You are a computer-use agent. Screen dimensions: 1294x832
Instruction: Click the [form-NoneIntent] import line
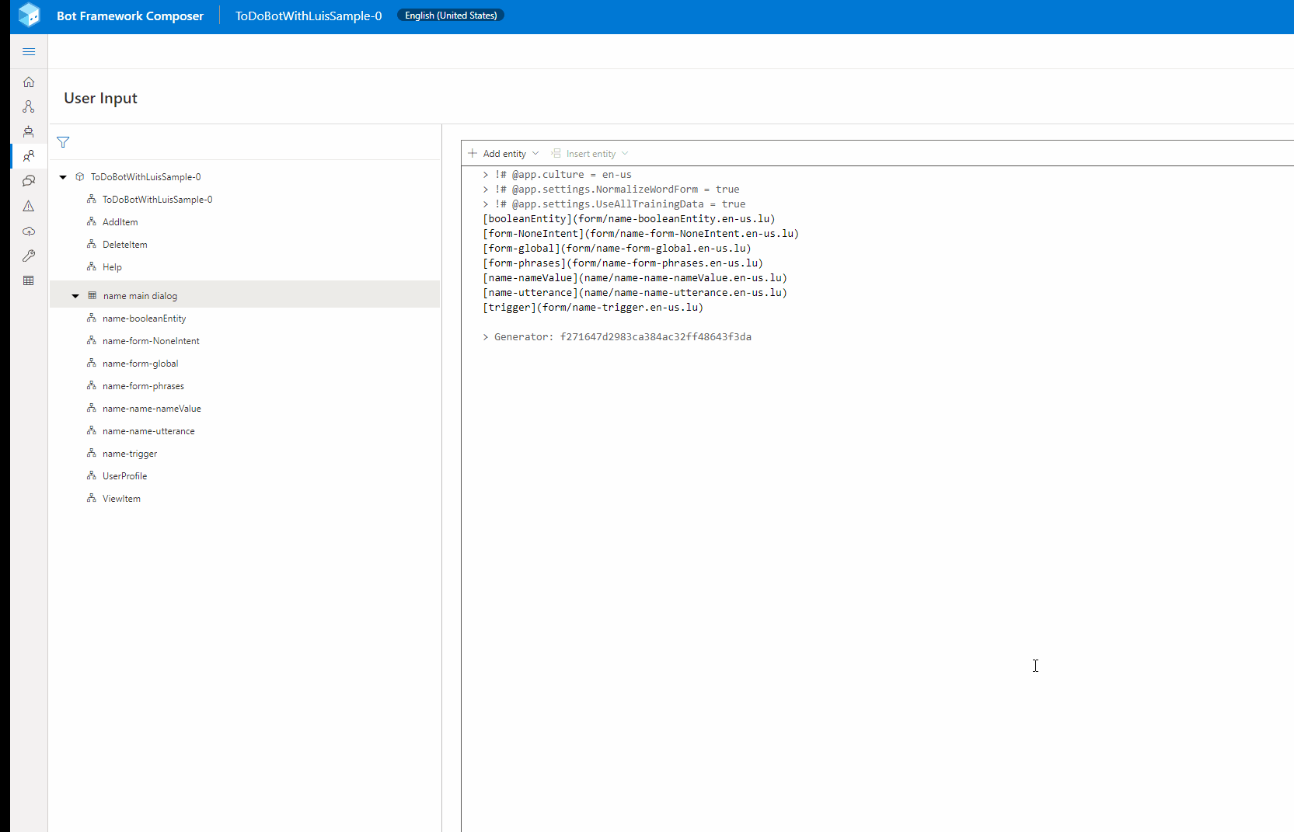[x=640, y=234]
